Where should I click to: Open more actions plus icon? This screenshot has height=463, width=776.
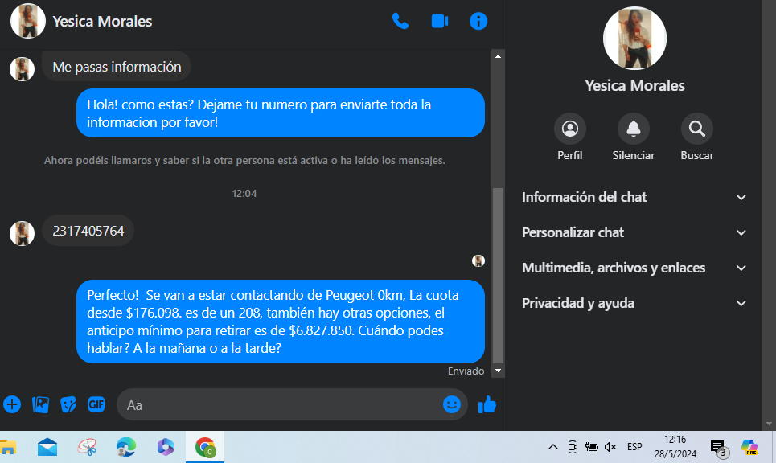click(x=12, y=404)
